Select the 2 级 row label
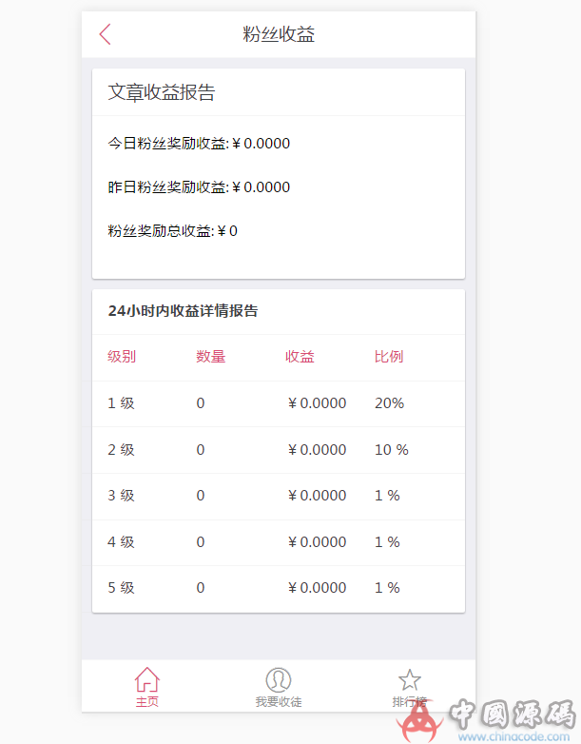581x744 pixels. tap(122, 450)
